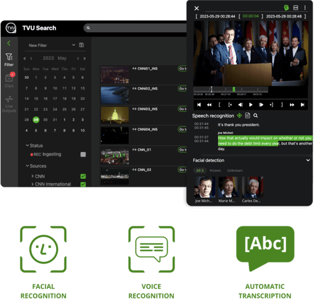The width and height of the screenshot is (315, 301).
Task: Select May 31 in the calendar
Action: pyautogui.click(x=55, y=120)
